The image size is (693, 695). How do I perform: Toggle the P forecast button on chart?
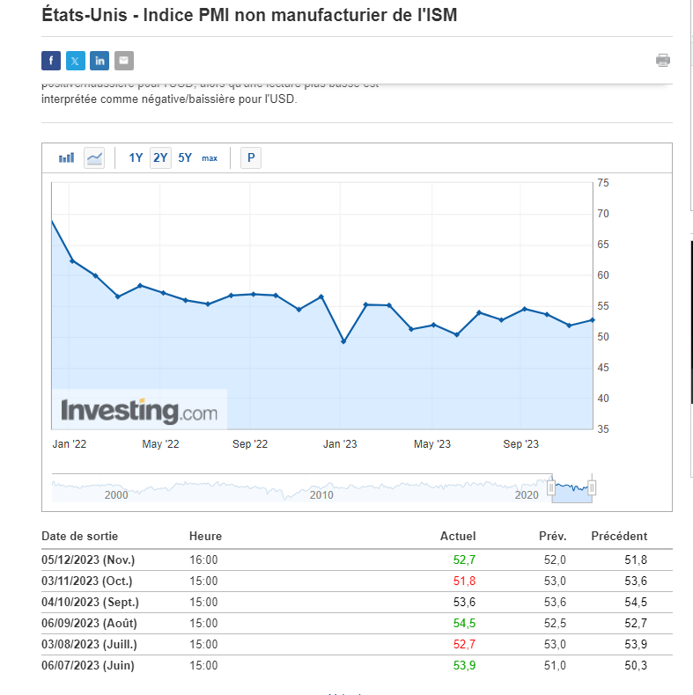[251, 158]
